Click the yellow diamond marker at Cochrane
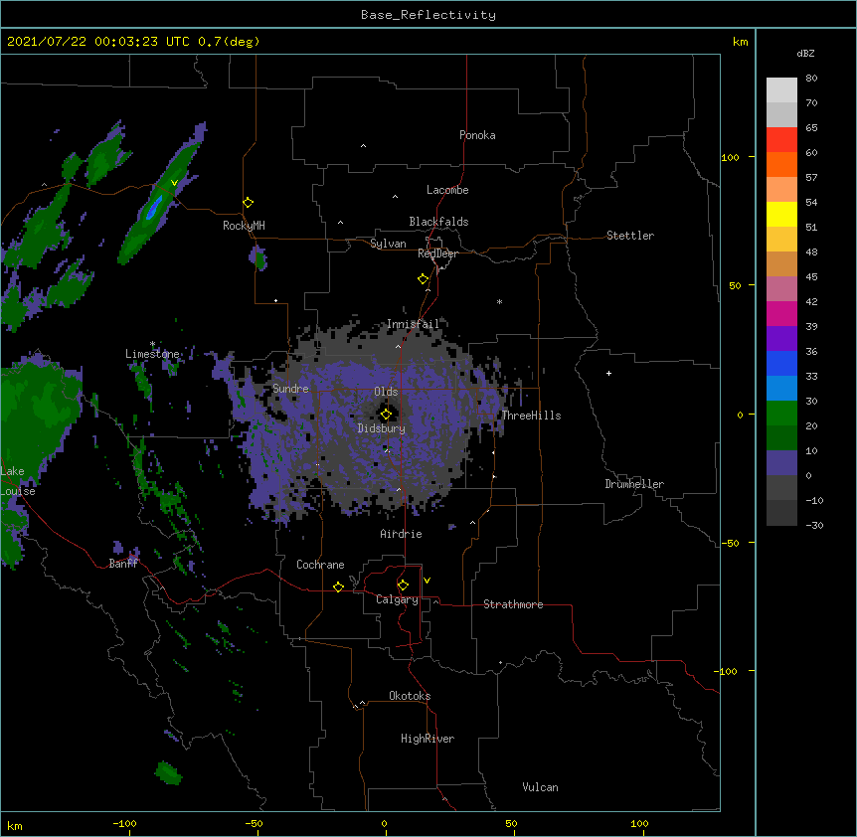Viewport: 857px width, 837px height. [x=338, y=586]
